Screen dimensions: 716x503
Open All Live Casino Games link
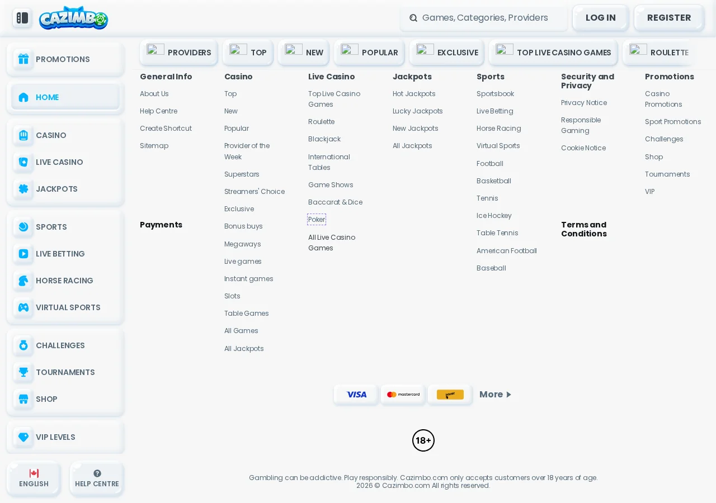(332, 243)
